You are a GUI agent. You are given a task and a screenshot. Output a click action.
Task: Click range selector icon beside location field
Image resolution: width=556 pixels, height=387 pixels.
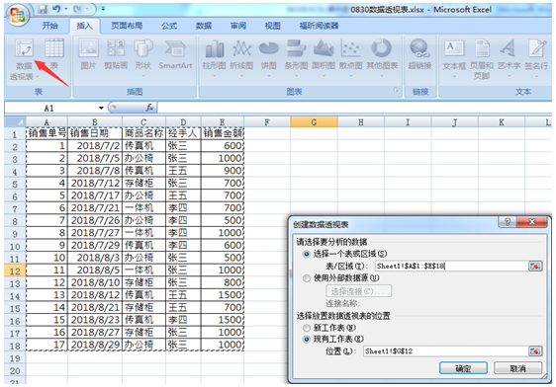[535, 350]
